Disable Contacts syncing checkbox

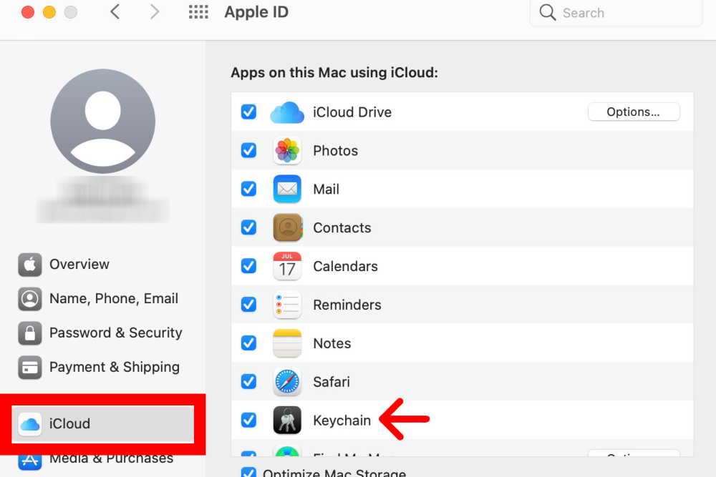[249, 227]
